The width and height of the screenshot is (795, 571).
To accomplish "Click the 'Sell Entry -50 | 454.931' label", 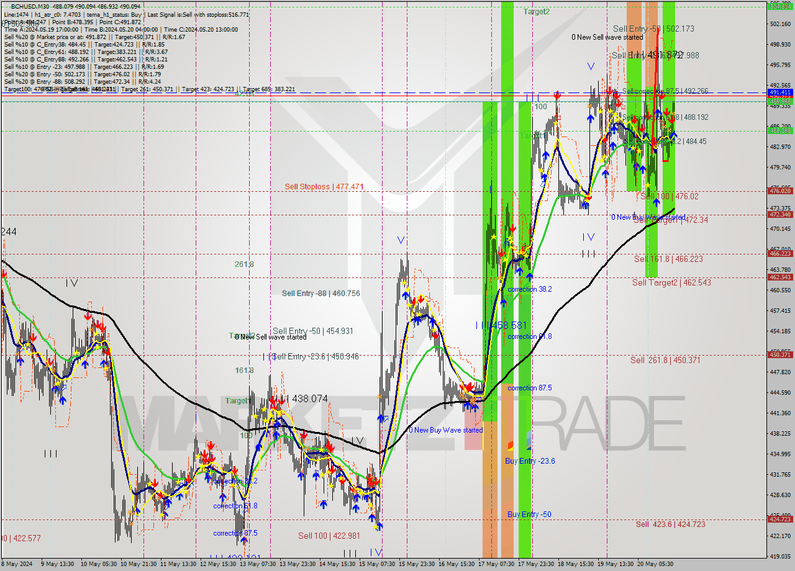I will (x=312, y=331).
